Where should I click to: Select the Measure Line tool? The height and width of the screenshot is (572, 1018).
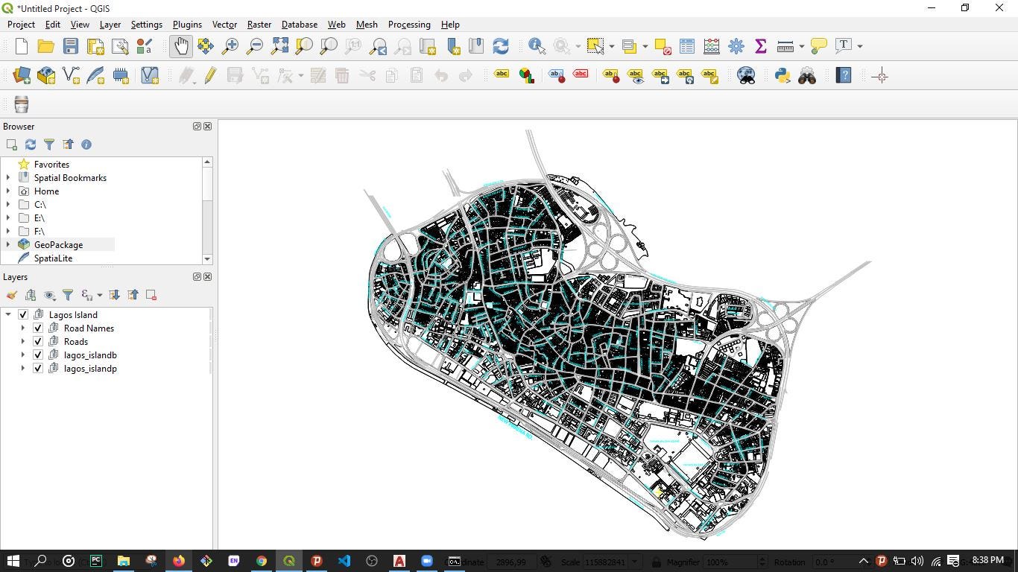click(784, 45)
